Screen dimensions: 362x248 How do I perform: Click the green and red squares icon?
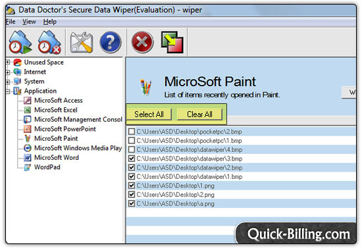coord(172,42)
